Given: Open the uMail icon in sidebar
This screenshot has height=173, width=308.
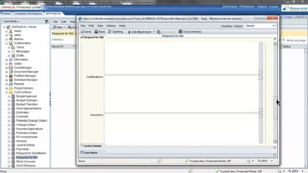Looking at the screenshot, I should [11, 35].
